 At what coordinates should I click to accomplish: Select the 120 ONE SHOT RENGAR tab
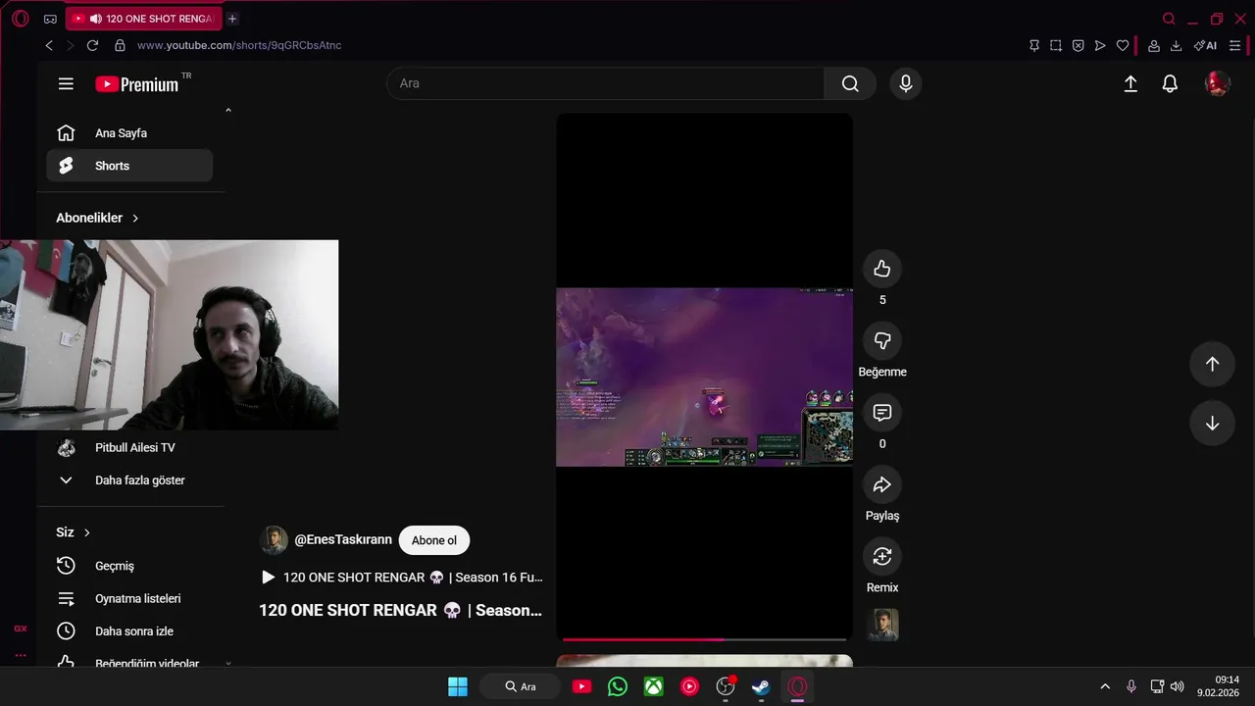(x=144, y=19)
